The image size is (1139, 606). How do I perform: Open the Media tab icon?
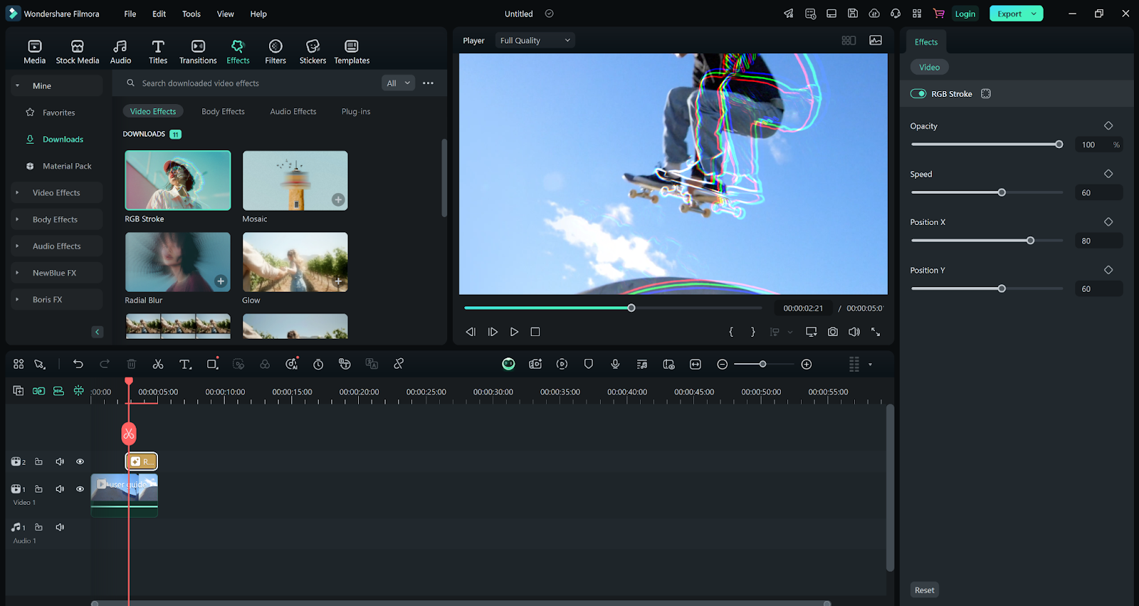coord(34,46)
